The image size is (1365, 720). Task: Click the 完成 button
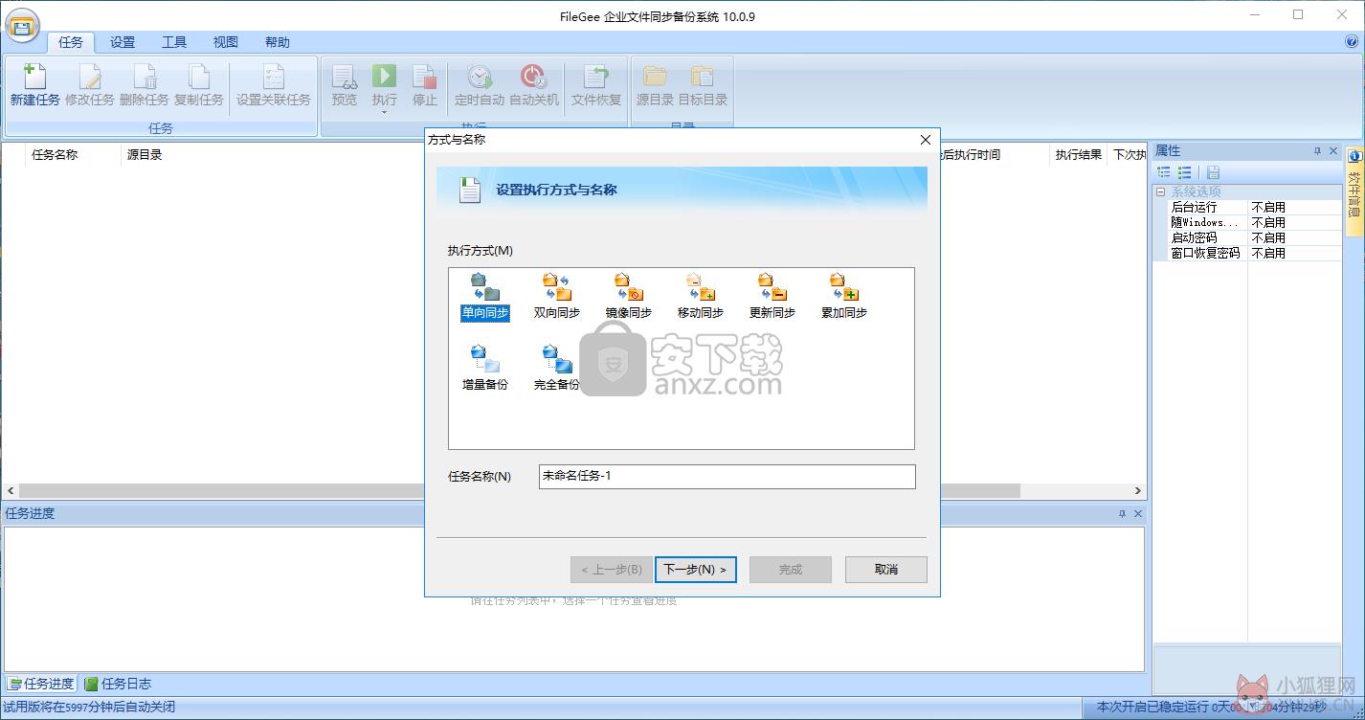[x=791, y=570]
